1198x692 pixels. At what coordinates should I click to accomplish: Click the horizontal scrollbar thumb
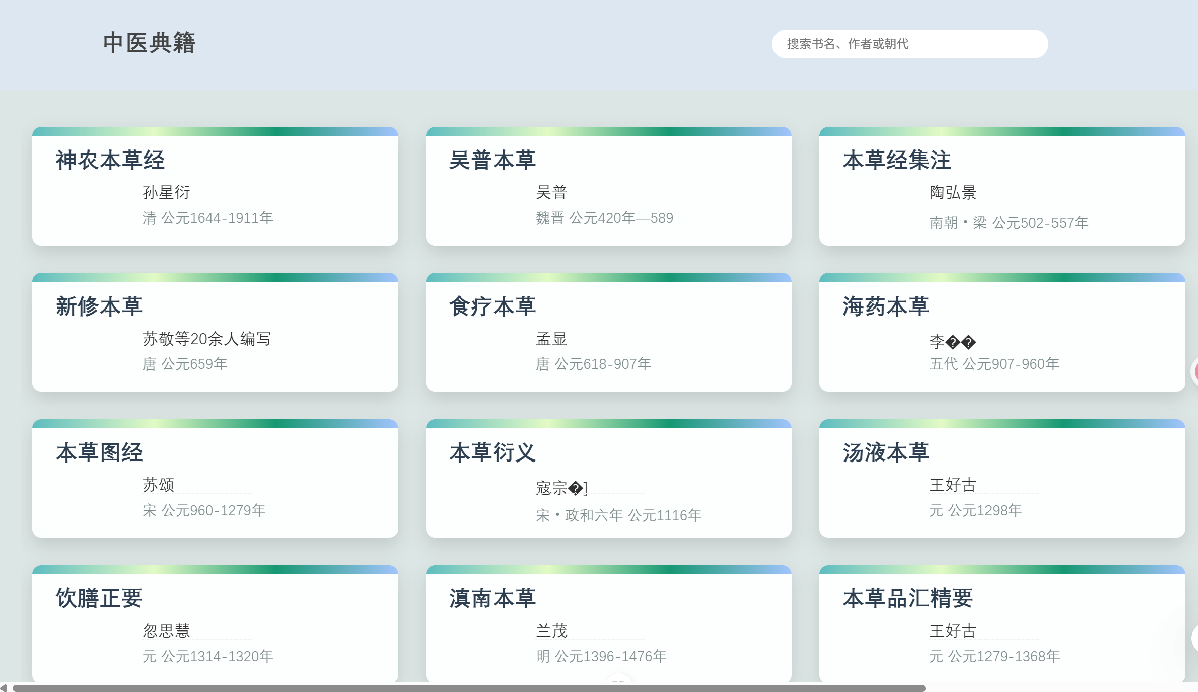468,688
